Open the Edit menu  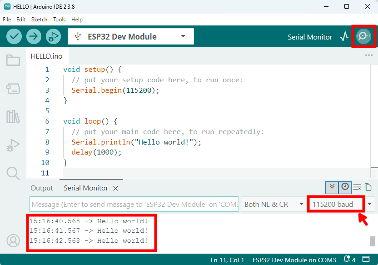point(21,20)
